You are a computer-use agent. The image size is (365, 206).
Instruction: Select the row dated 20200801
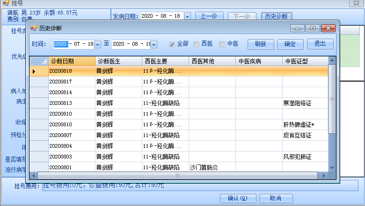pyautogui.click(x=179, y=167)
